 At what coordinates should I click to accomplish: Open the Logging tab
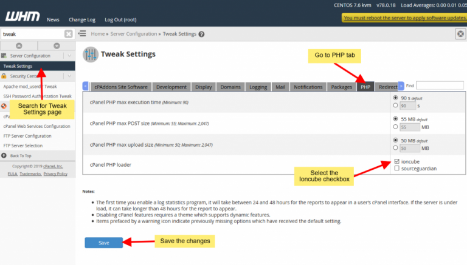coord(258,87)
